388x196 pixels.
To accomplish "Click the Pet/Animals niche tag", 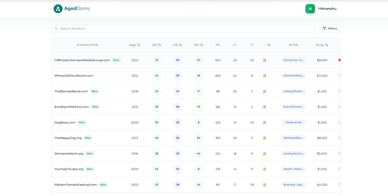I will click(x=293, y=122).
